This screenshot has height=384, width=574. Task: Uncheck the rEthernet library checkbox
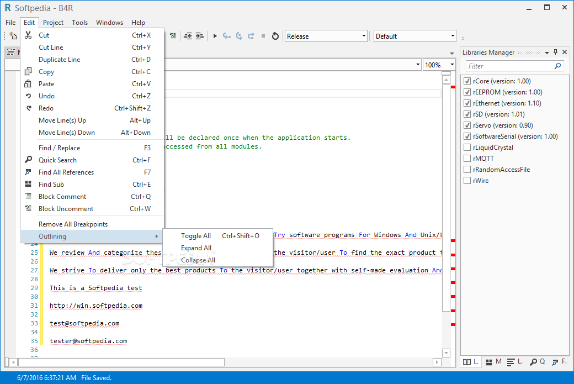pos(467,103)
